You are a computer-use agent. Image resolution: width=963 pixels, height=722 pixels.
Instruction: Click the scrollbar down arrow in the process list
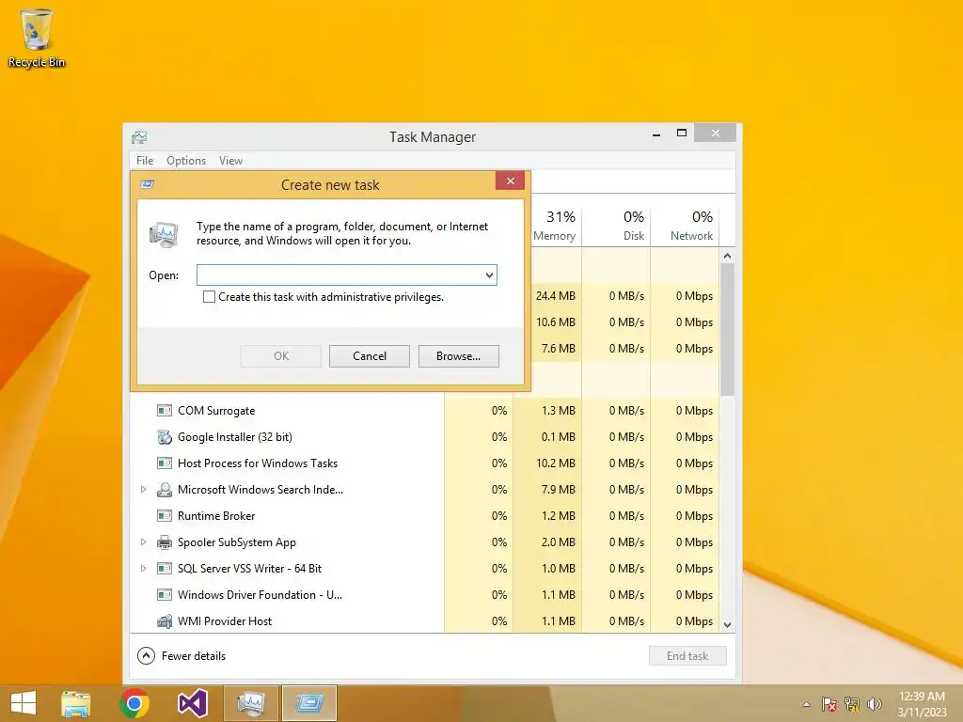727,625
